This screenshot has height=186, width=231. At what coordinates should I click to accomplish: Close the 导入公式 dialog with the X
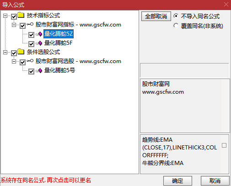pos(226,5)
